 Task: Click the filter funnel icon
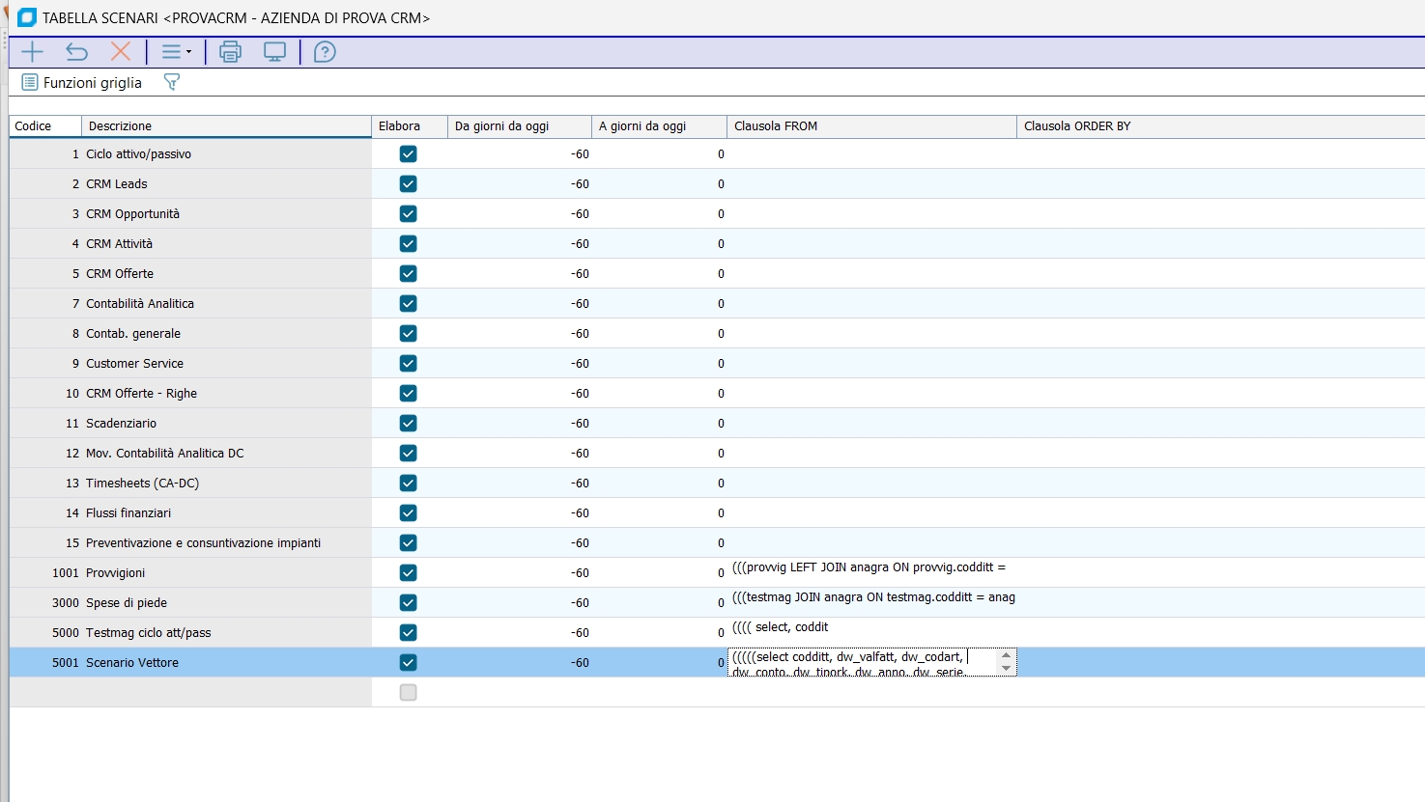tap(172, 83)
